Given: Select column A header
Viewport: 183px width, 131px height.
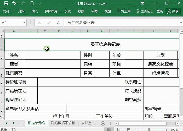Looking at the screenshot, I should click(x=14, y=31).
